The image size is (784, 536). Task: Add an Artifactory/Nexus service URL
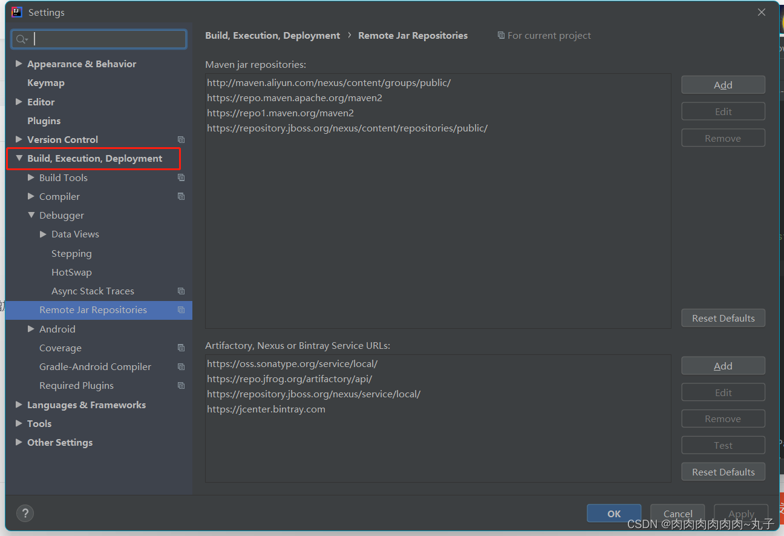click(x=723, y=366)
